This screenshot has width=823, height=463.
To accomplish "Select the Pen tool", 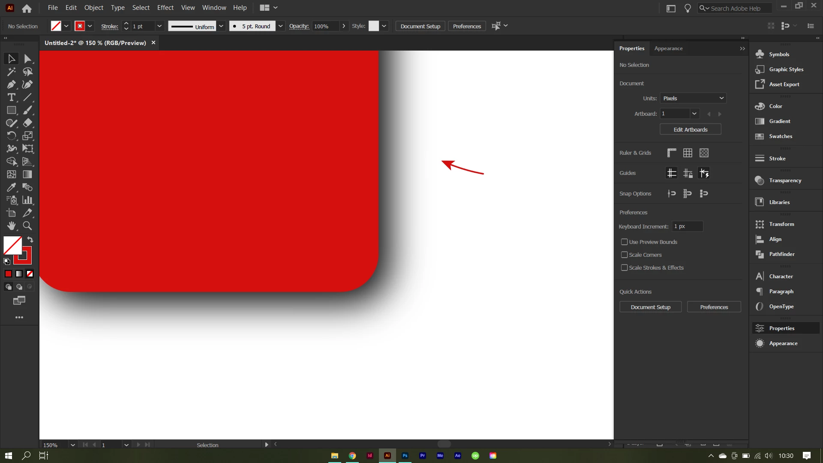I will coord(11,84).
